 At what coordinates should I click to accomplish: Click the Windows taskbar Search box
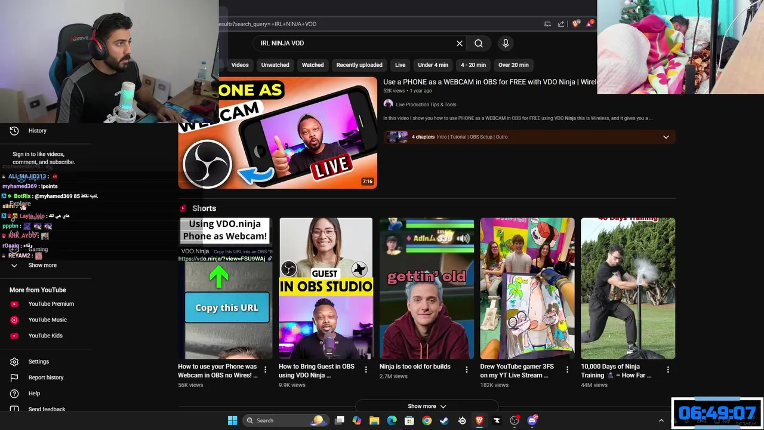pyautogui.click(x=285, y=420)
